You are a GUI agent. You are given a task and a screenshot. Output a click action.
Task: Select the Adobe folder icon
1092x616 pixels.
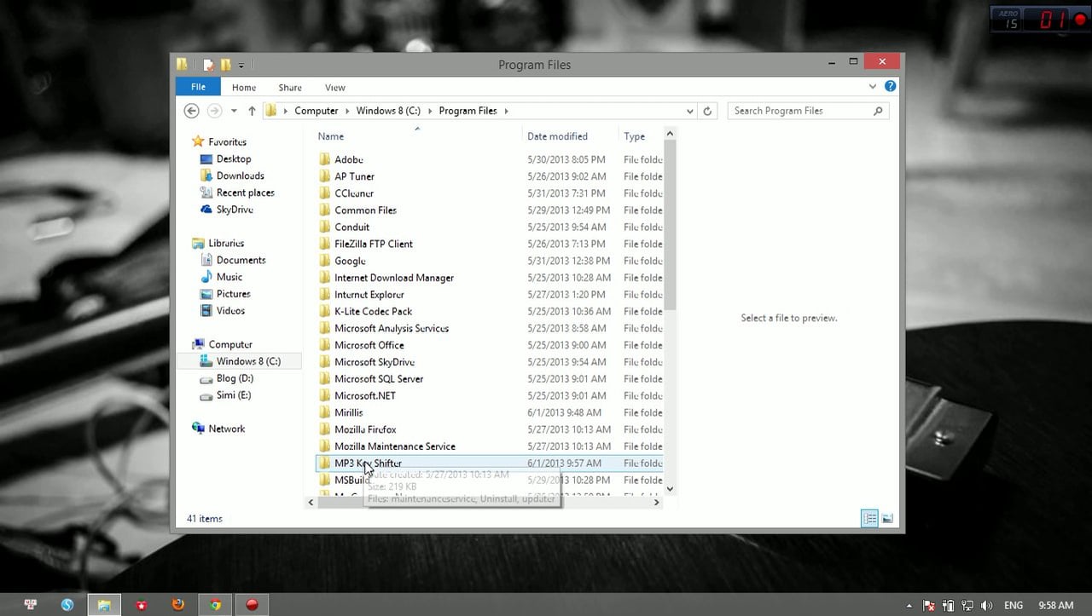coord(324,159)
